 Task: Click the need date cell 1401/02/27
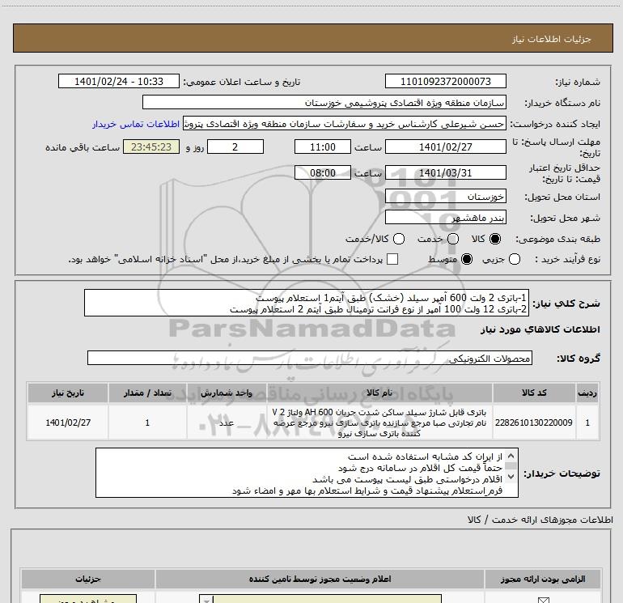coord(67,423)
